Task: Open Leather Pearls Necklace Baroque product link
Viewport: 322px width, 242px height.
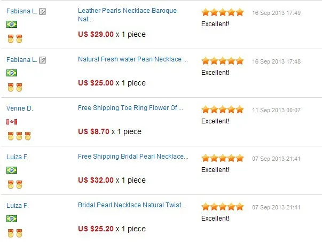Action: coord(127,15)
